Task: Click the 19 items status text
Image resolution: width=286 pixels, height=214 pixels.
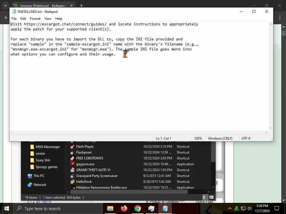Action: (x=31, y=198)
